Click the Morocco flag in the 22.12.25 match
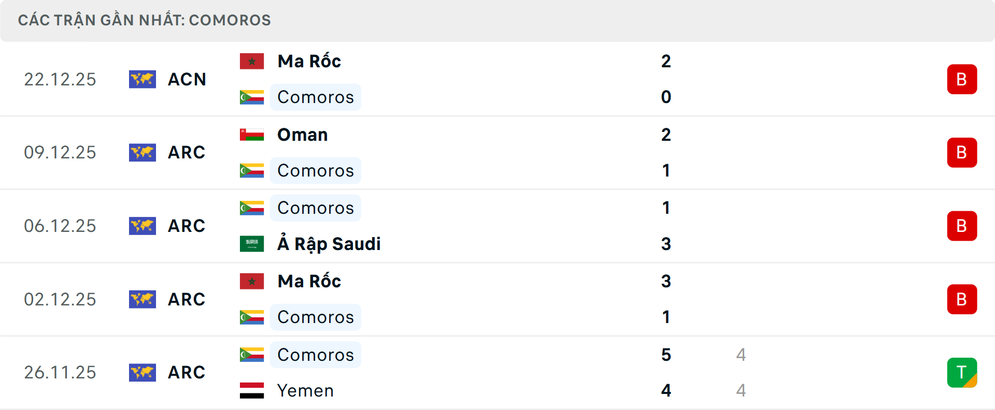995x410 pixels. click(x=252, y=61)
